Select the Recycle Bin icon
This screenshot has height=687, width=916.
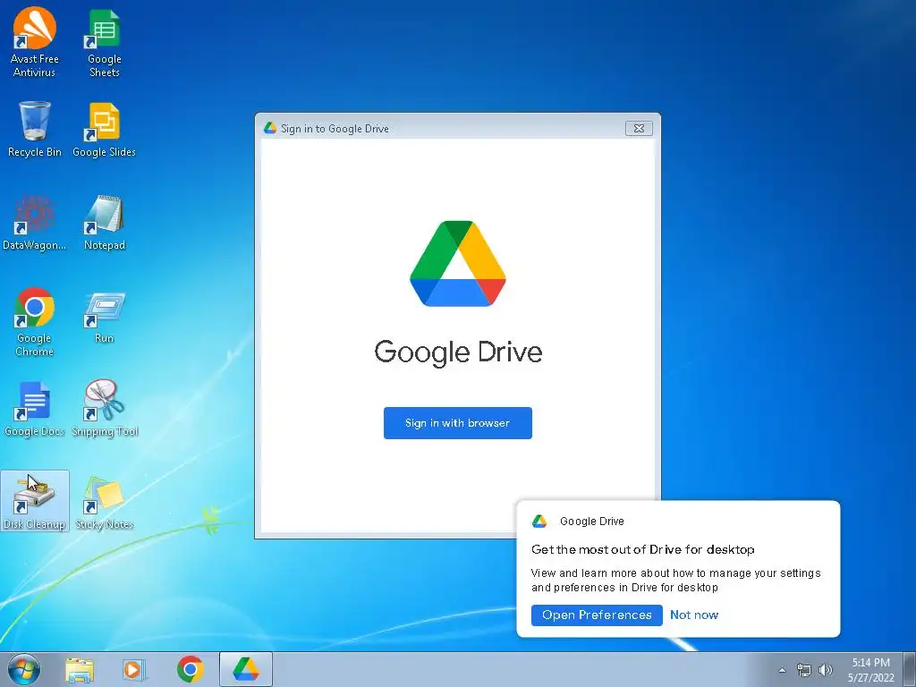35,130
